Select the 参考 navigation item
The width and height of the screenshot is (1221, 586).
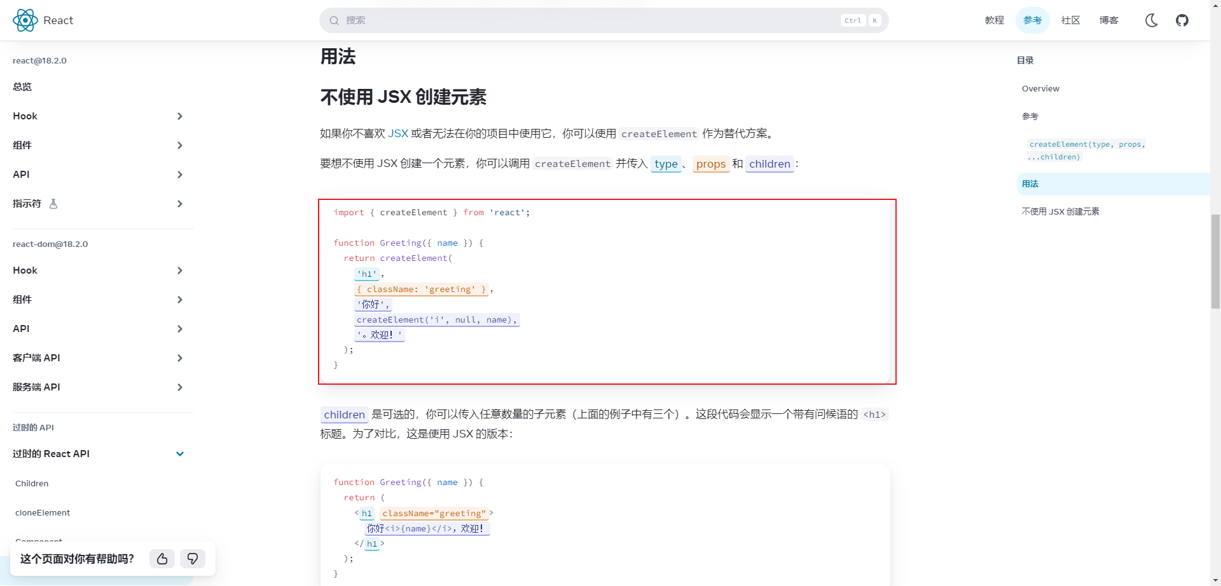point(1033,20)
